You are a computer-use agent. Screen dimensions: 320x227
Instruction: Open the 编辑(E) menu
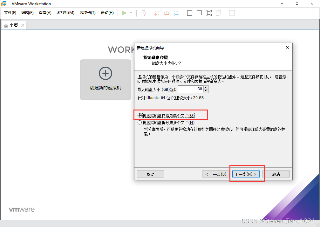point(27,13)
